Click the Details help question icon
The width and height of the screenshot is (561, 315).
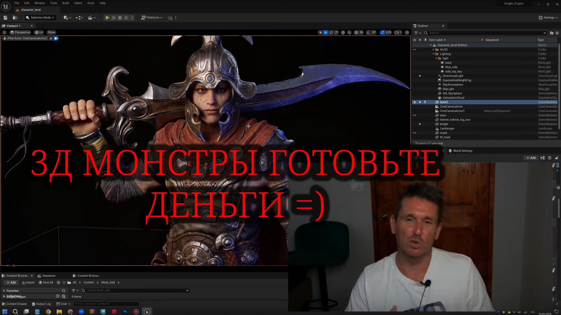(550, 158)
